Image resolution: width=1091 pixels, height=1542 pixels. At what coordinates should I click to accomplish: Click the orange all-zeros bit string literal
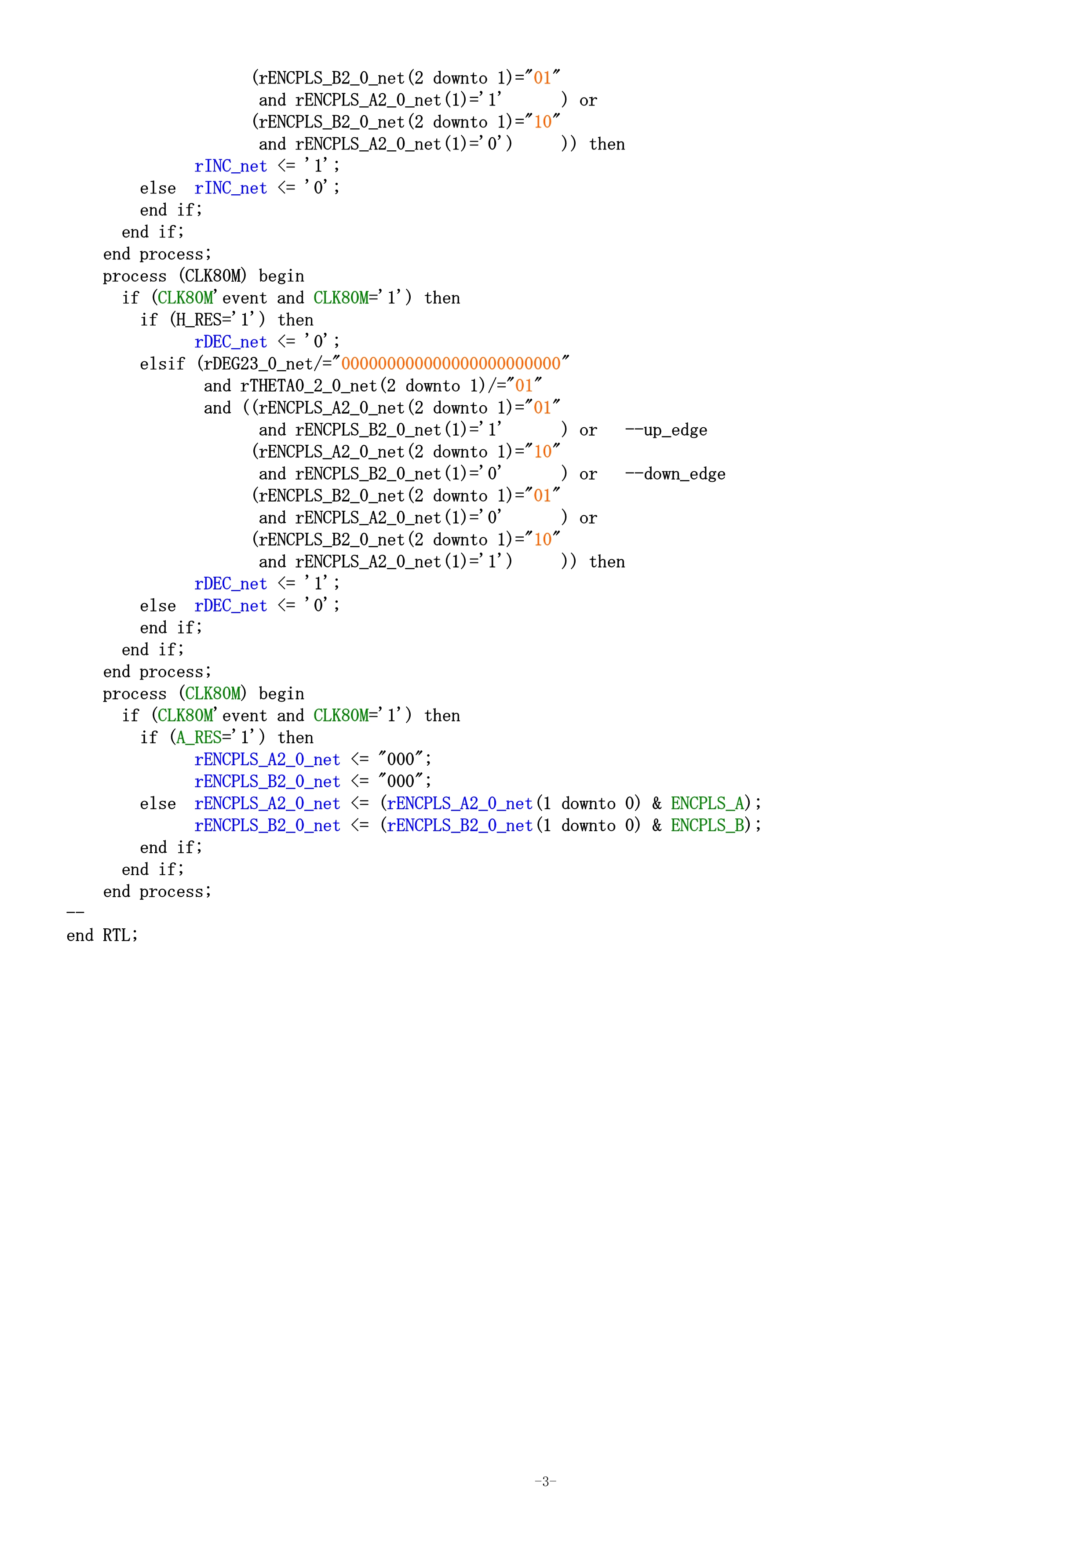pos(451,364)
